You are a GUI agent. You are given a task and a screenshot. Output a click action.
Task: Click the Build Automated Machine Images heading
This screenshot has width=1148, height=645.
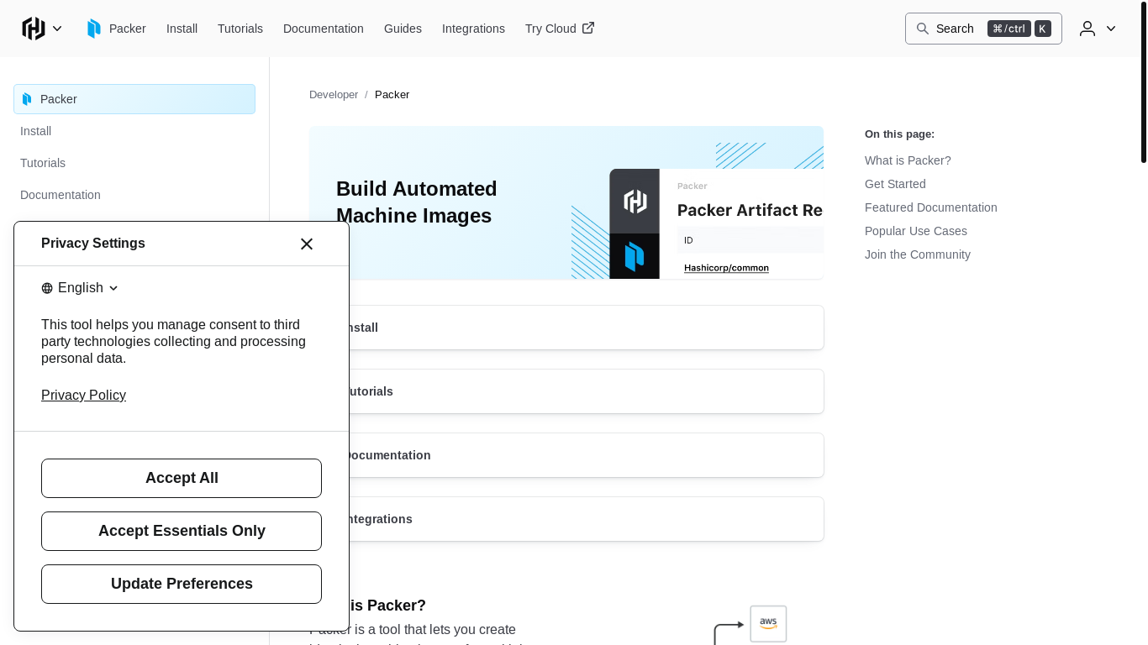point(417,202)
